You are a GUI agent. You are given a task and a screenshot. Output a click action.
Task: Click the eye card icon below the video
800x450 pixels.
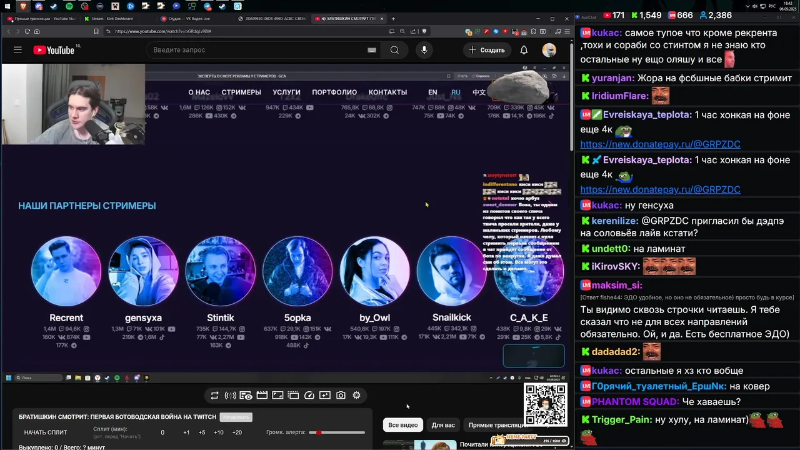point(246,395)
